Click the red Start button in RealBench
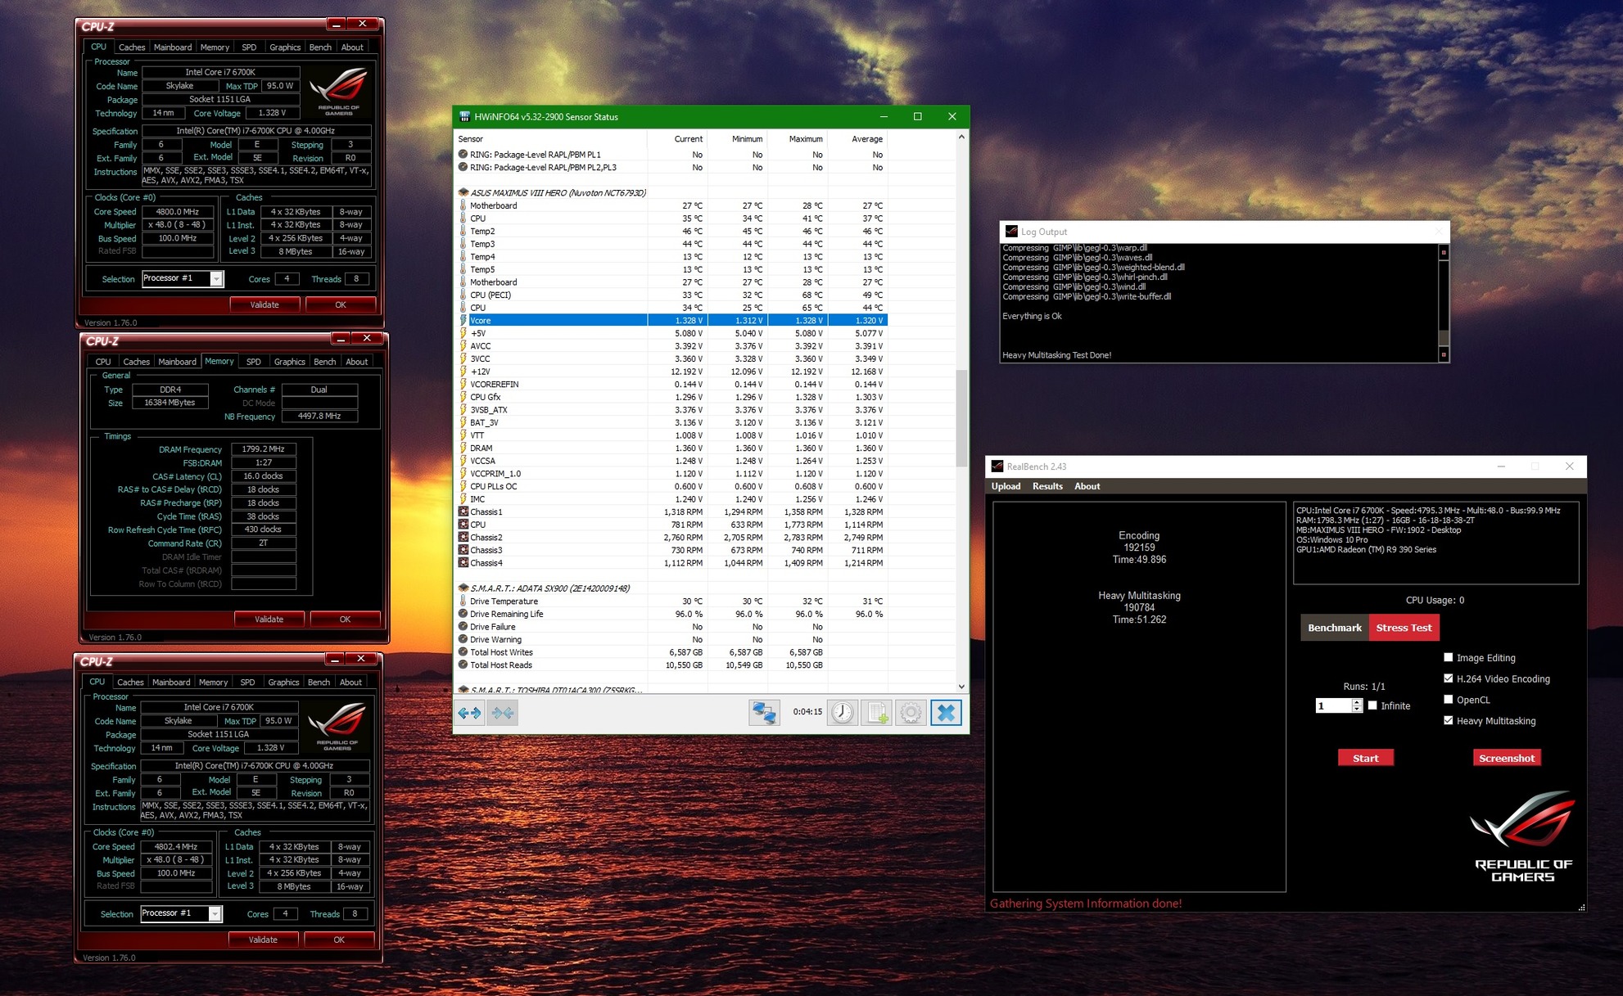This screenshot has height=996, width=1623. tap(1365, 758)
